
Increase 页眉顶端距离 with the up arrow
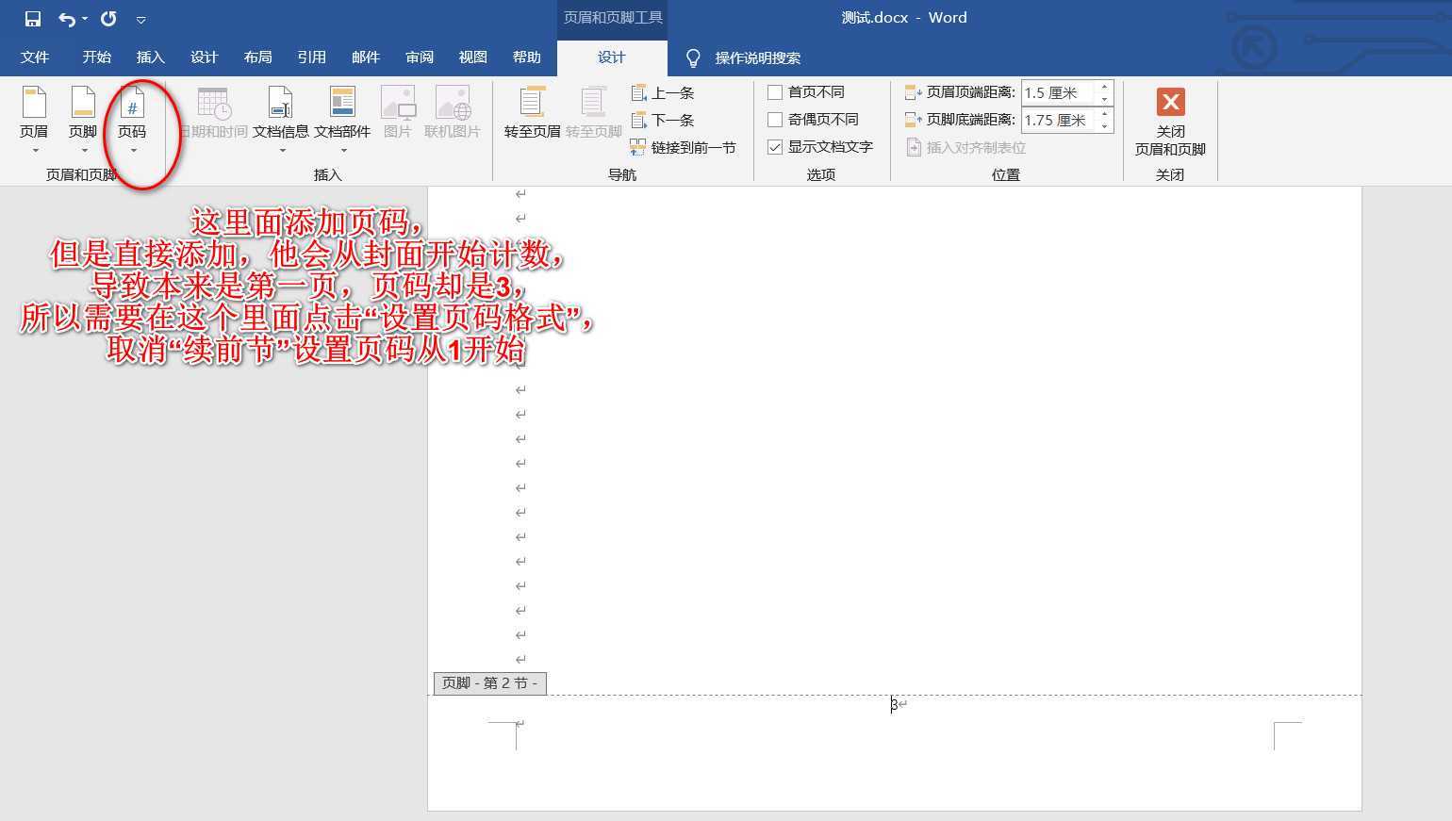click(x=1105, y=87)
